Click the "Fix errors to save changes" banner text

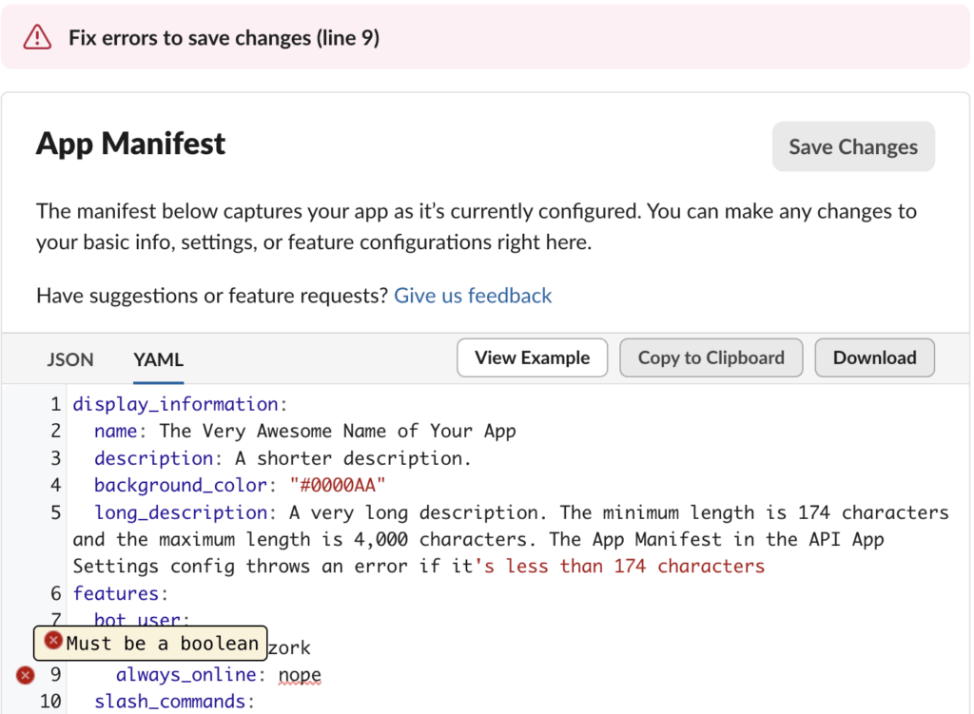click(x=224, y=38)
